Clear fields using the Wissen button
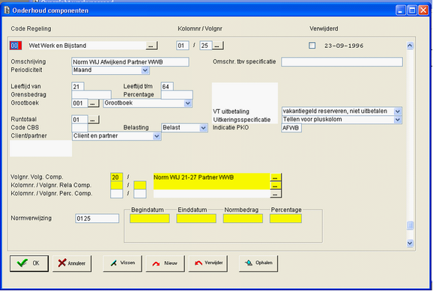Screen dimensions: 433x291 tap(123, 263)
